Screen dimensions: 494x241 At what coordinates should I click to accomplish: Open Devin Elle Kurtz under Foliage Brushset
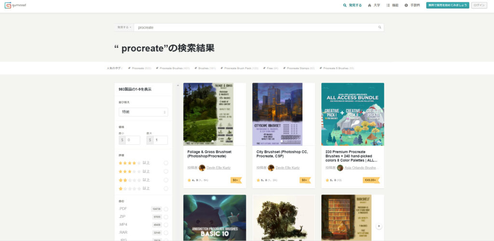click(219, 168)
